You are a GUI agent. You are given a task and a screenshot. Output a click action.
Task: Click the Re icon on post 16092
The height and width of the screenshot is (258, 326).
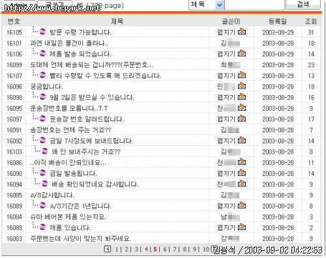point(42,140)
